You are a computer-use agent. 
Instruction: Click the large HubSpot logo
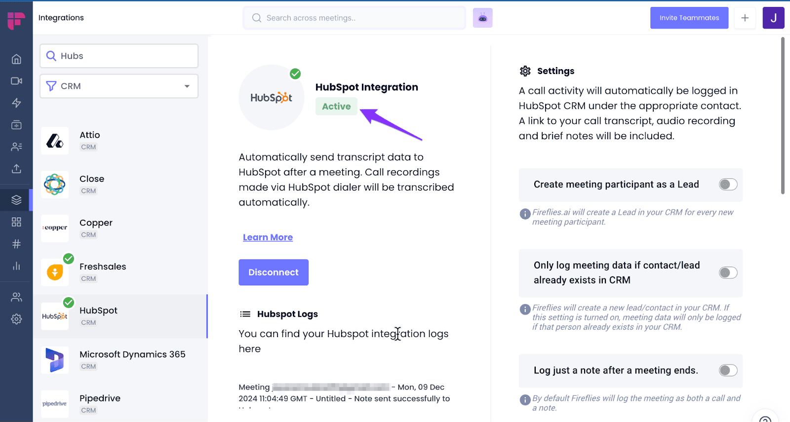click(x=271, y=97)
